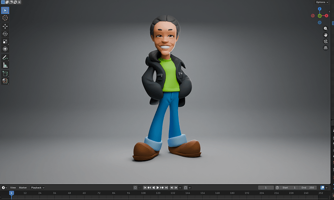This screenshot has width=334, height=200.
Task: Click the zoom magnifier in the viewport
Action: click(x=325, y=28)
